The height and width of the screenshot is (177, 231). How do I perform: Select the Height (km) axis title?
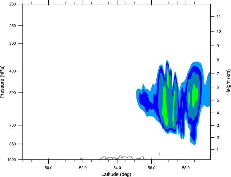click(x=228, y=82)
